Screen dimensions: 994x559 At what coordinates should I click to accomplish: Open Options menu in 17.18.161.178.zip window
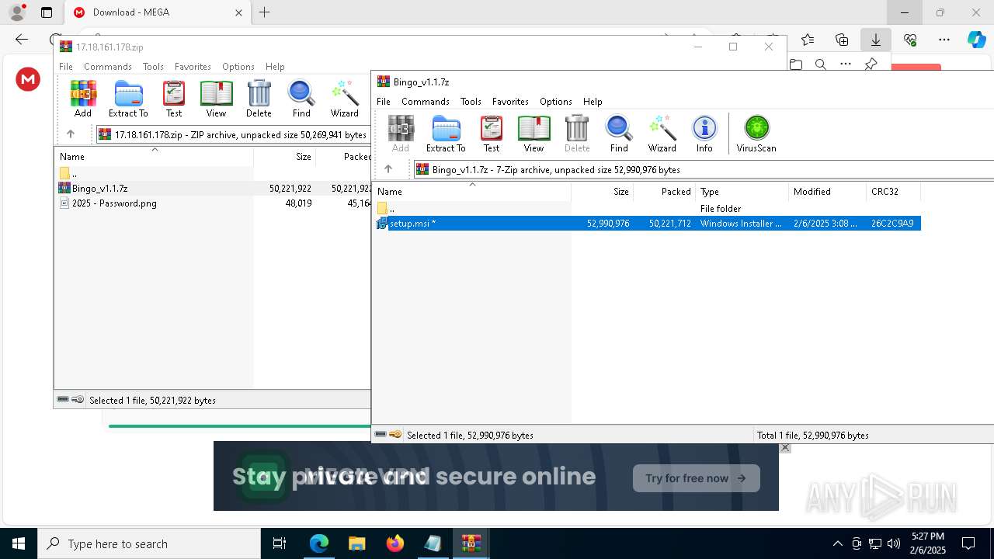[238, 66]
